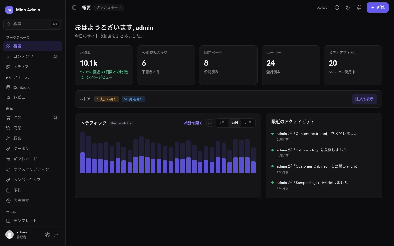Image resolution: width=394 pixels, height=246 pixels.
Task: Open レビュー in the sidebar
Action: coord(33,97)
